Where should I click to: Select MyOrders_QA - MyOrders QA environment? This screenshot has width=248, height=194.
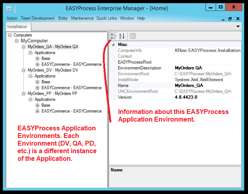53,47
